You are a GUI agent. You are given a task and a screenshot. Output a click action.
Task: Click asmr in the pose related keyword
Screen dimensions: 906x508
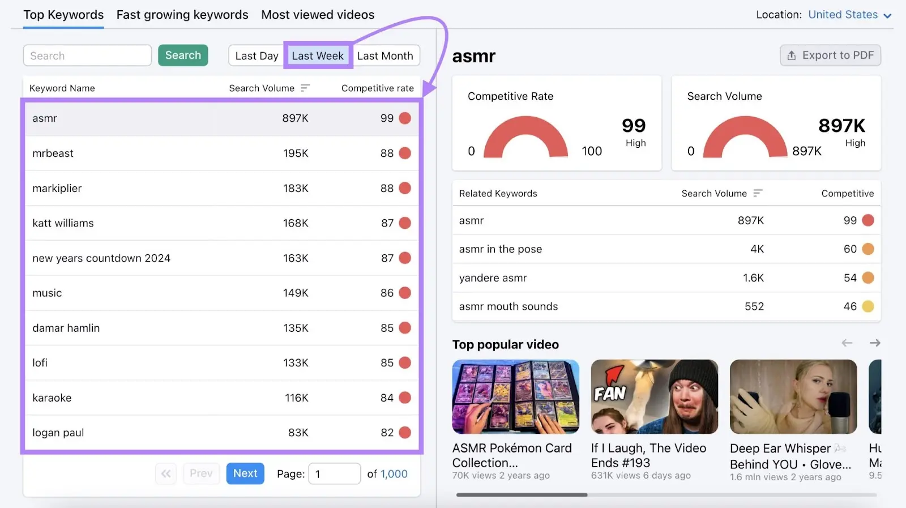[x=501, y=249]
